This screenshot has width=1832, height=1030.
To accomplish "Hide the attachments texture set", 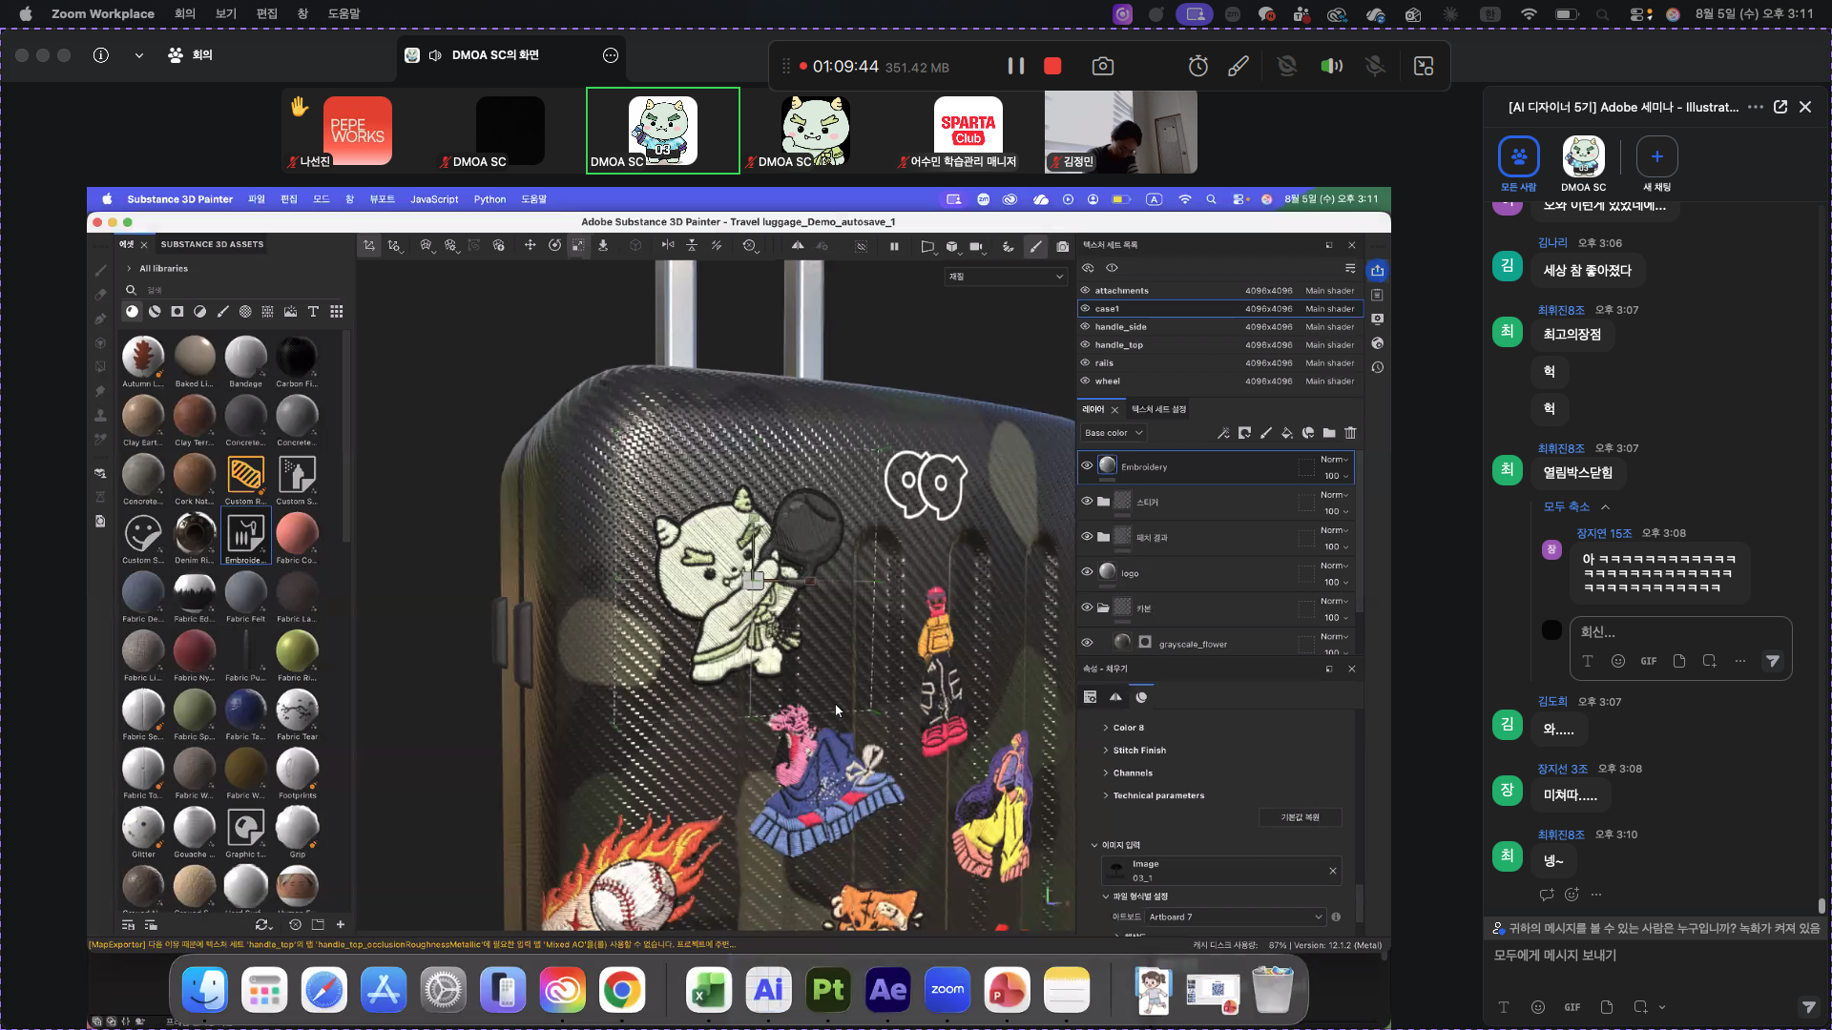I will (1085, 290).
